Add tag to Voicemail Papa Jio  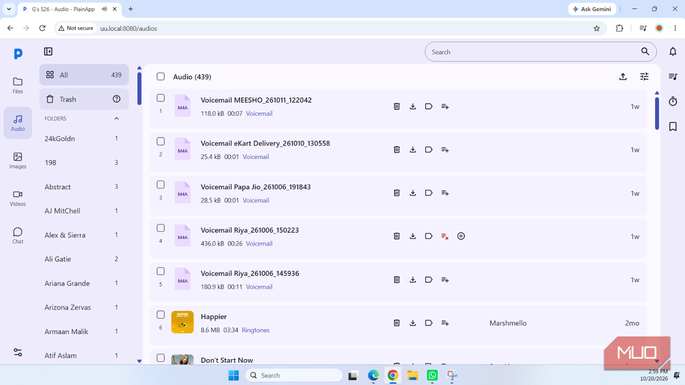click(x=429, y=193)
